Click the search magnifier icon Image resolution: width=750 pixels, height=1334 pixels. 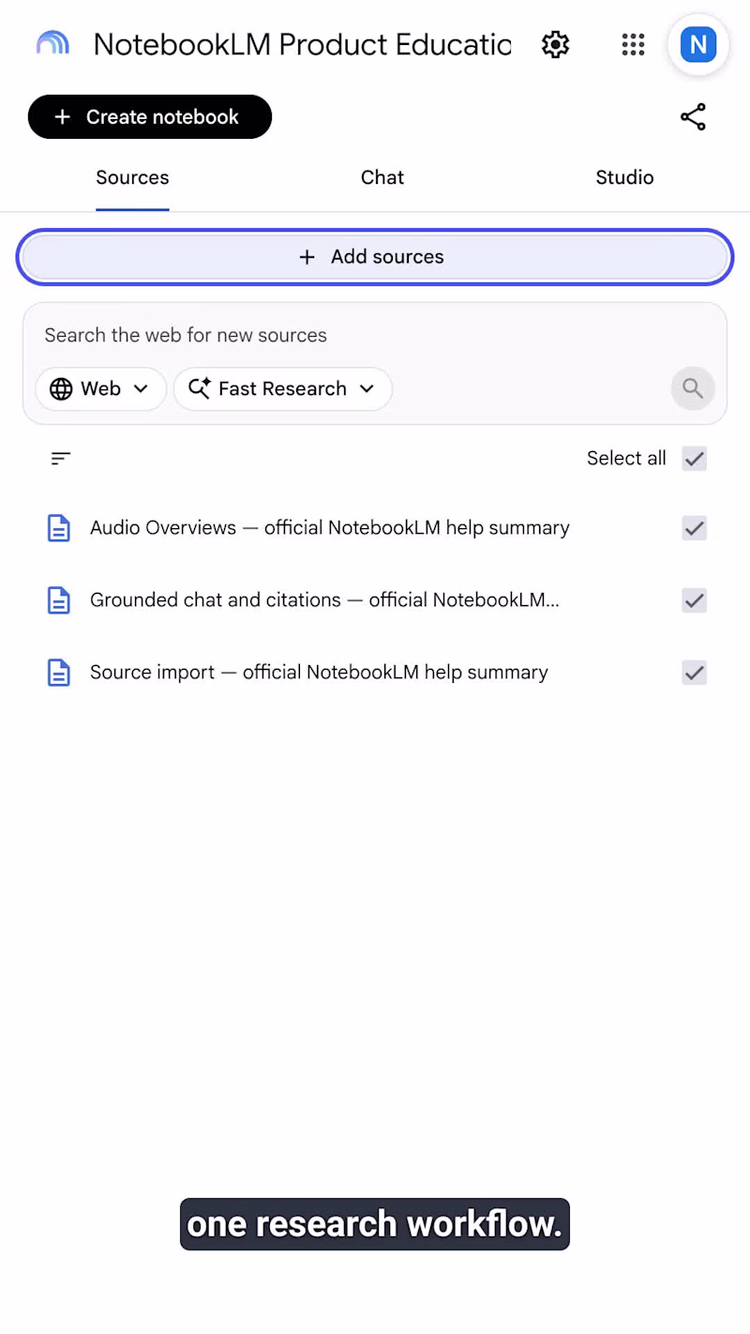[693, 388]
